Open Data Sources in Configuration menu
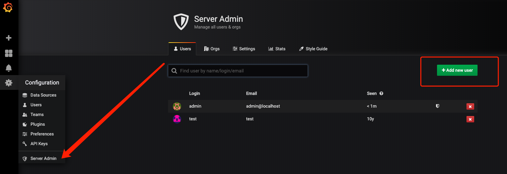 pyautogui.click(x=42, y=95)
